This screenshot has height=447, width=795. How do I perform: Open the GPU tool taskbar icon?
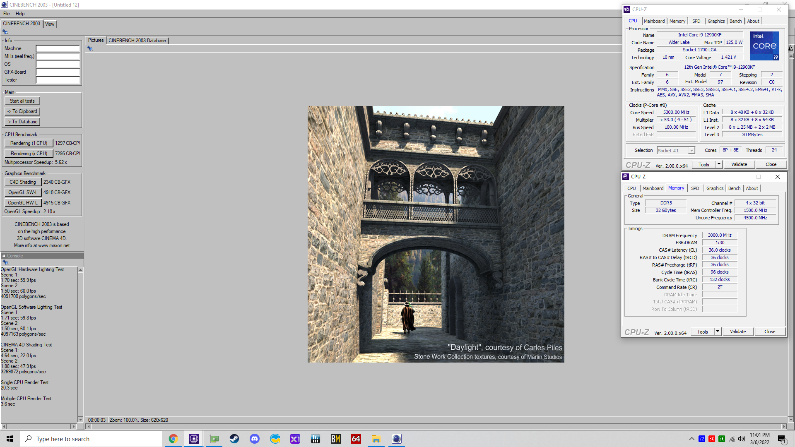(214, 439)
